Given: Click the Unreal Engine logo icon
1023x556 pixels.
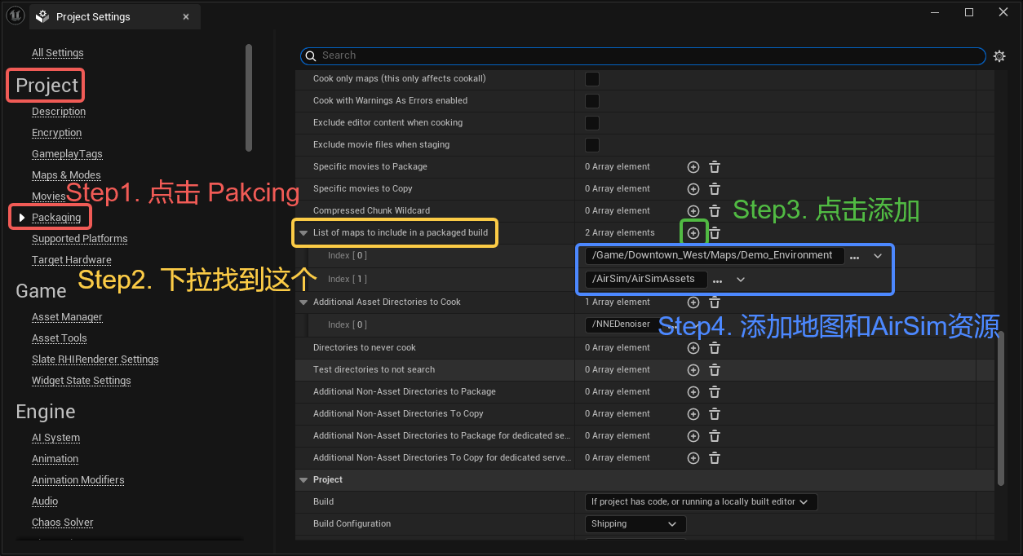Looking at the screenshot, I should 15,15.
